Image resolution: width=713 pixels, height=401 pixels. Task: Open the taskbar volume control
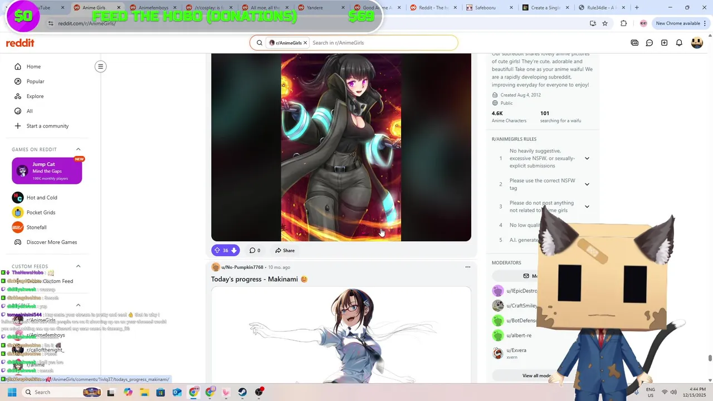673,392
